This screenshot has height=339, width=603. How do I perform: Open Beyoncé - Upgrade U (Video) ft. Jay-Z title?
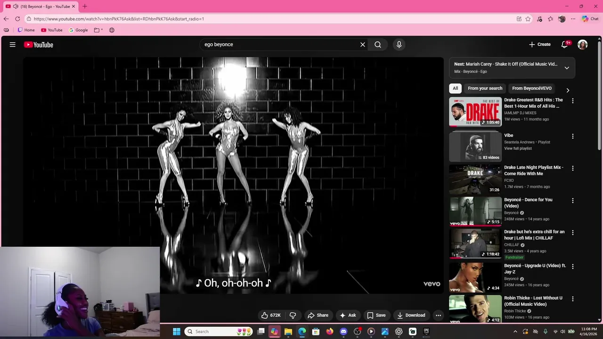pyautogui.click(x=535, y=269)
